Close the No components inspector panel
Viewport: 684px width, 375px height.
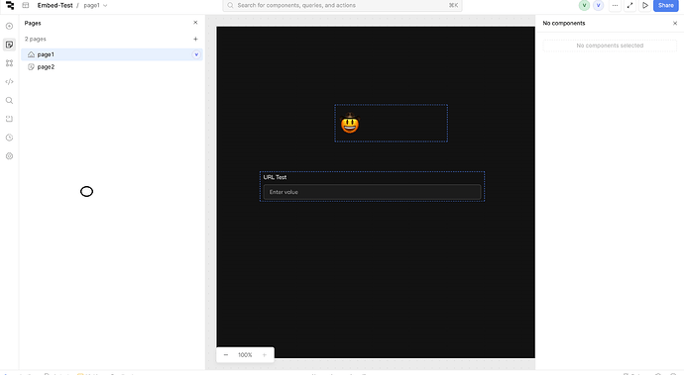(675, 23)
